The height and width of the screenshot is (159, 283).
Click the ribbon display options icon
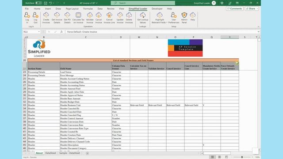pyautogui.click(x=237, y=3)
